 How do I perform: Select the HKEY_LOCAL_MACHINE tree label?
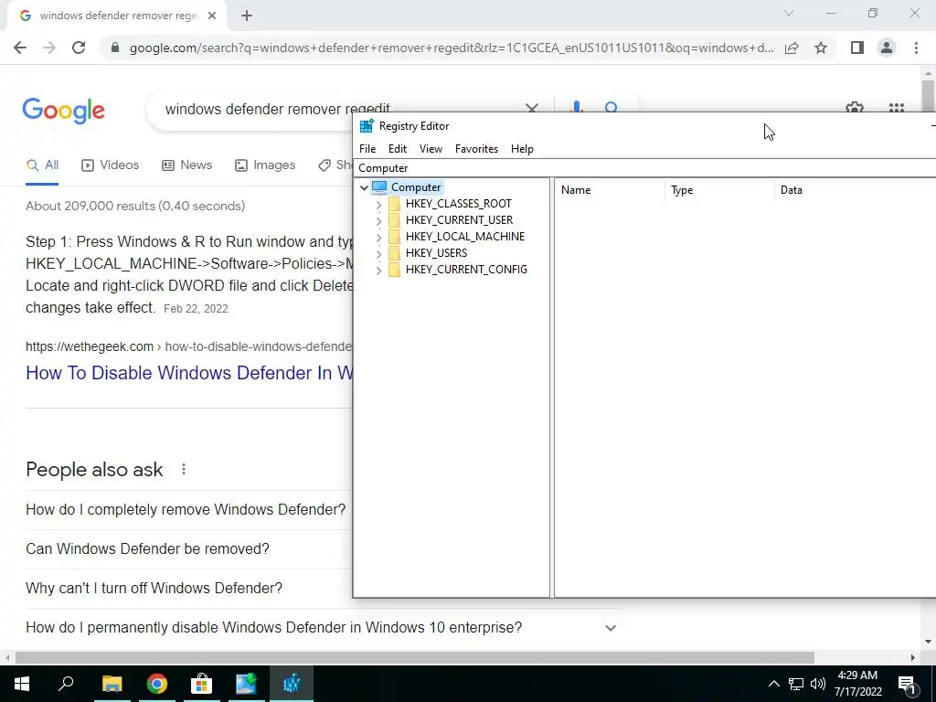(x=465, y=237)
